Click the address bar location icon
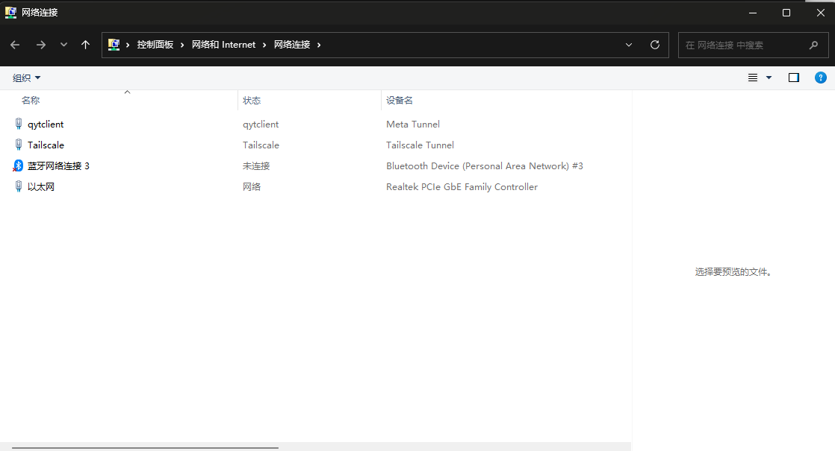Viewport: 835px width, 451px height. [x=114, y=45]
